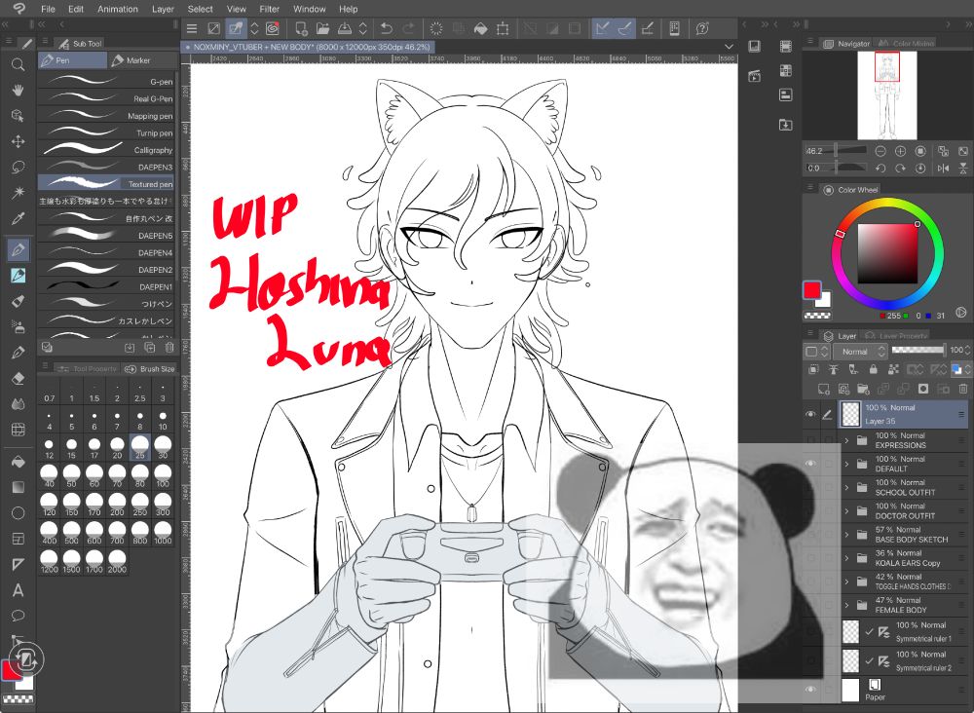Screen dimensions: 974x713
Task: Switch to the Marker sub tool tab
Action: click(139, 60)
